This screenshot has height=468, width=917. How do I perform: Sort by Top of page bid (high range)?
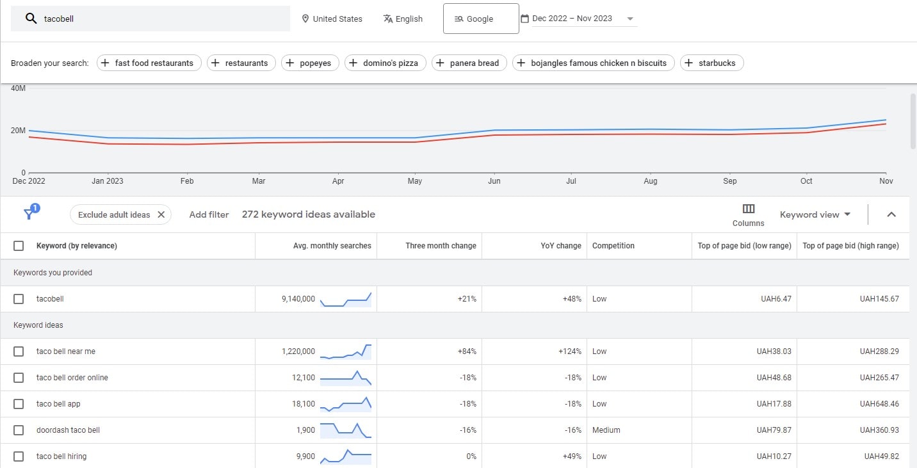click(850, 246)
